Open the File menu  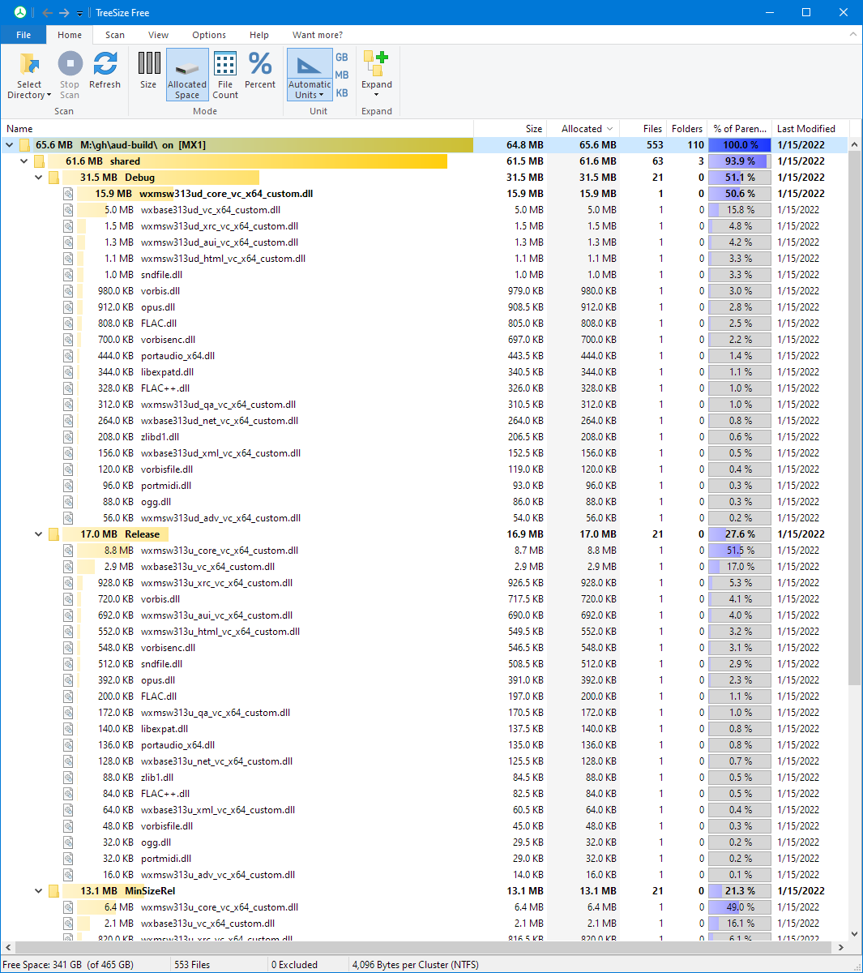click(x=23, y=35)
